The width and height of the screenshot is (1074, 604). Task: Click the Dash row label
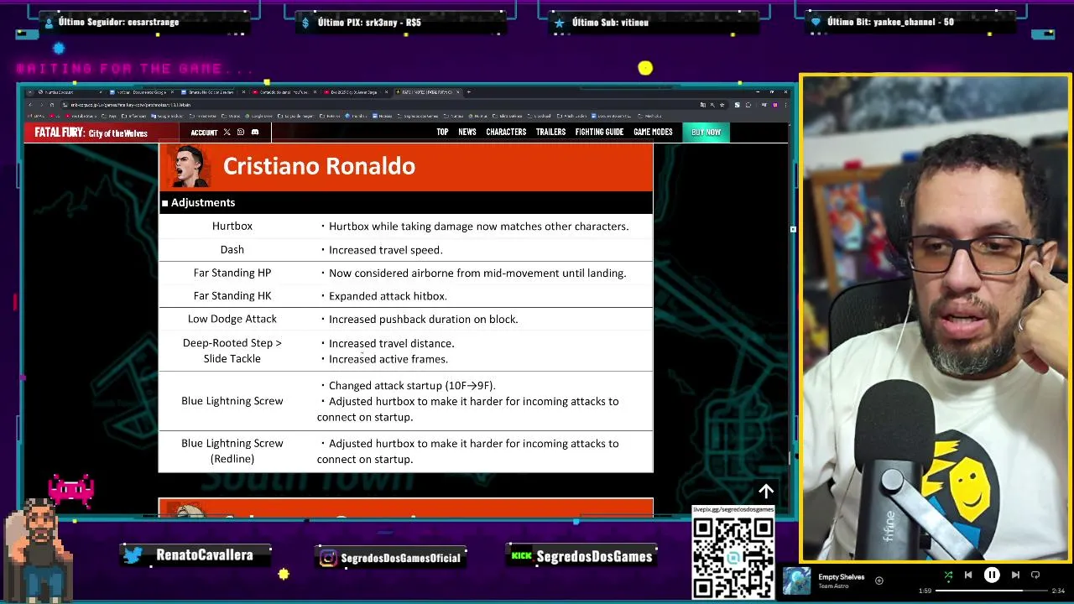coord(232,250)
